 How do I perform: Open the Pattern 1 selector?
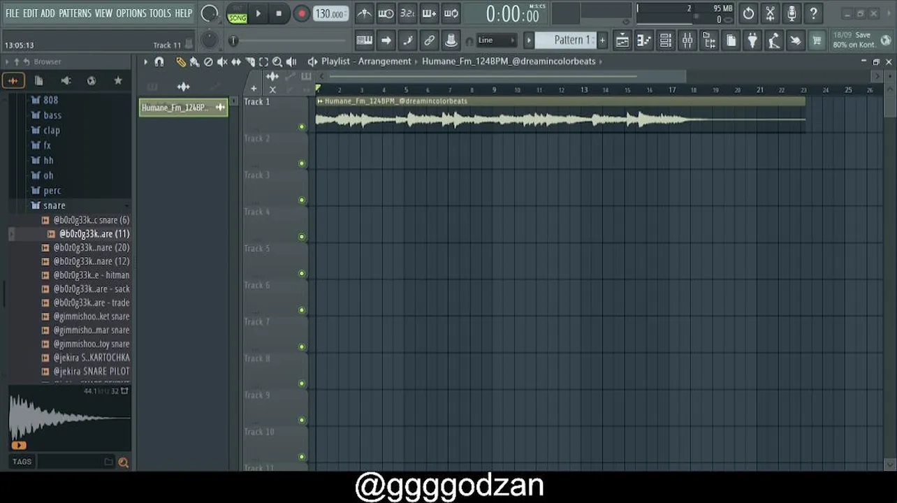point(564,40)
